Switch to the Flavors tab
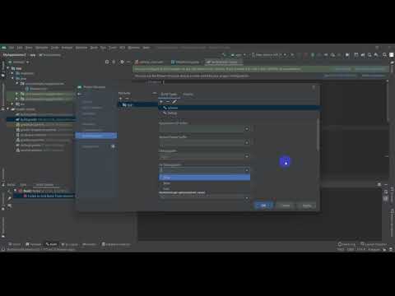This screenshot has width=395, height=296. coord(188,94)
